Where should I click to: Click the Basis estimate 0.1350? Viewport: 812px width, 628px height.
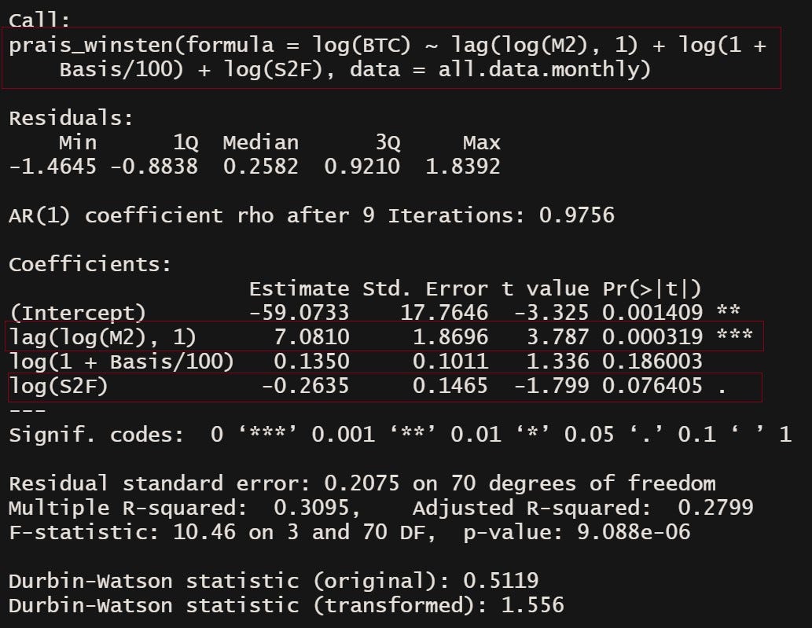tap(312, 362)
